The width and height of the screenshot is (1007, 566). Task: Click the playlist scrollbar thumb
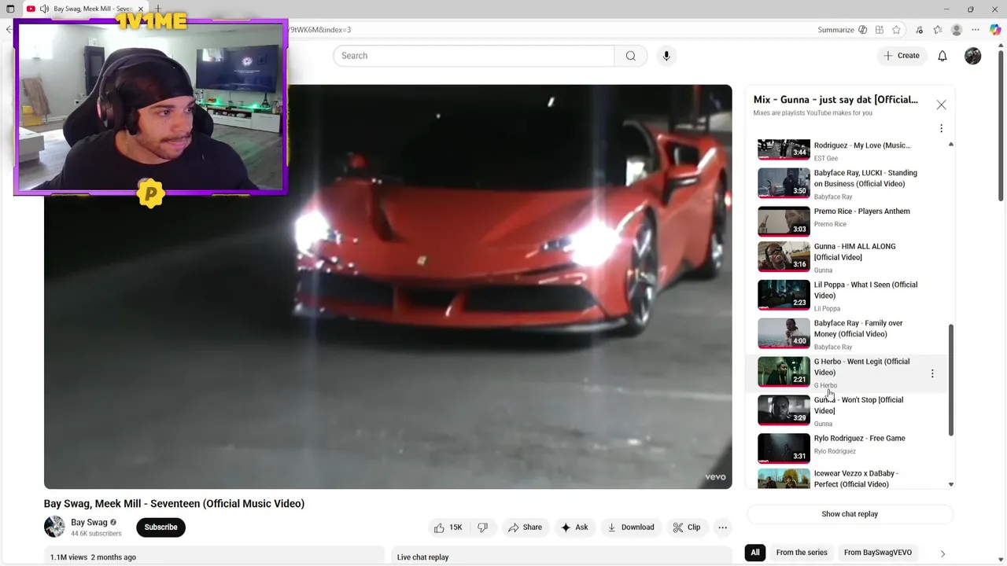(x=951, y=380)
